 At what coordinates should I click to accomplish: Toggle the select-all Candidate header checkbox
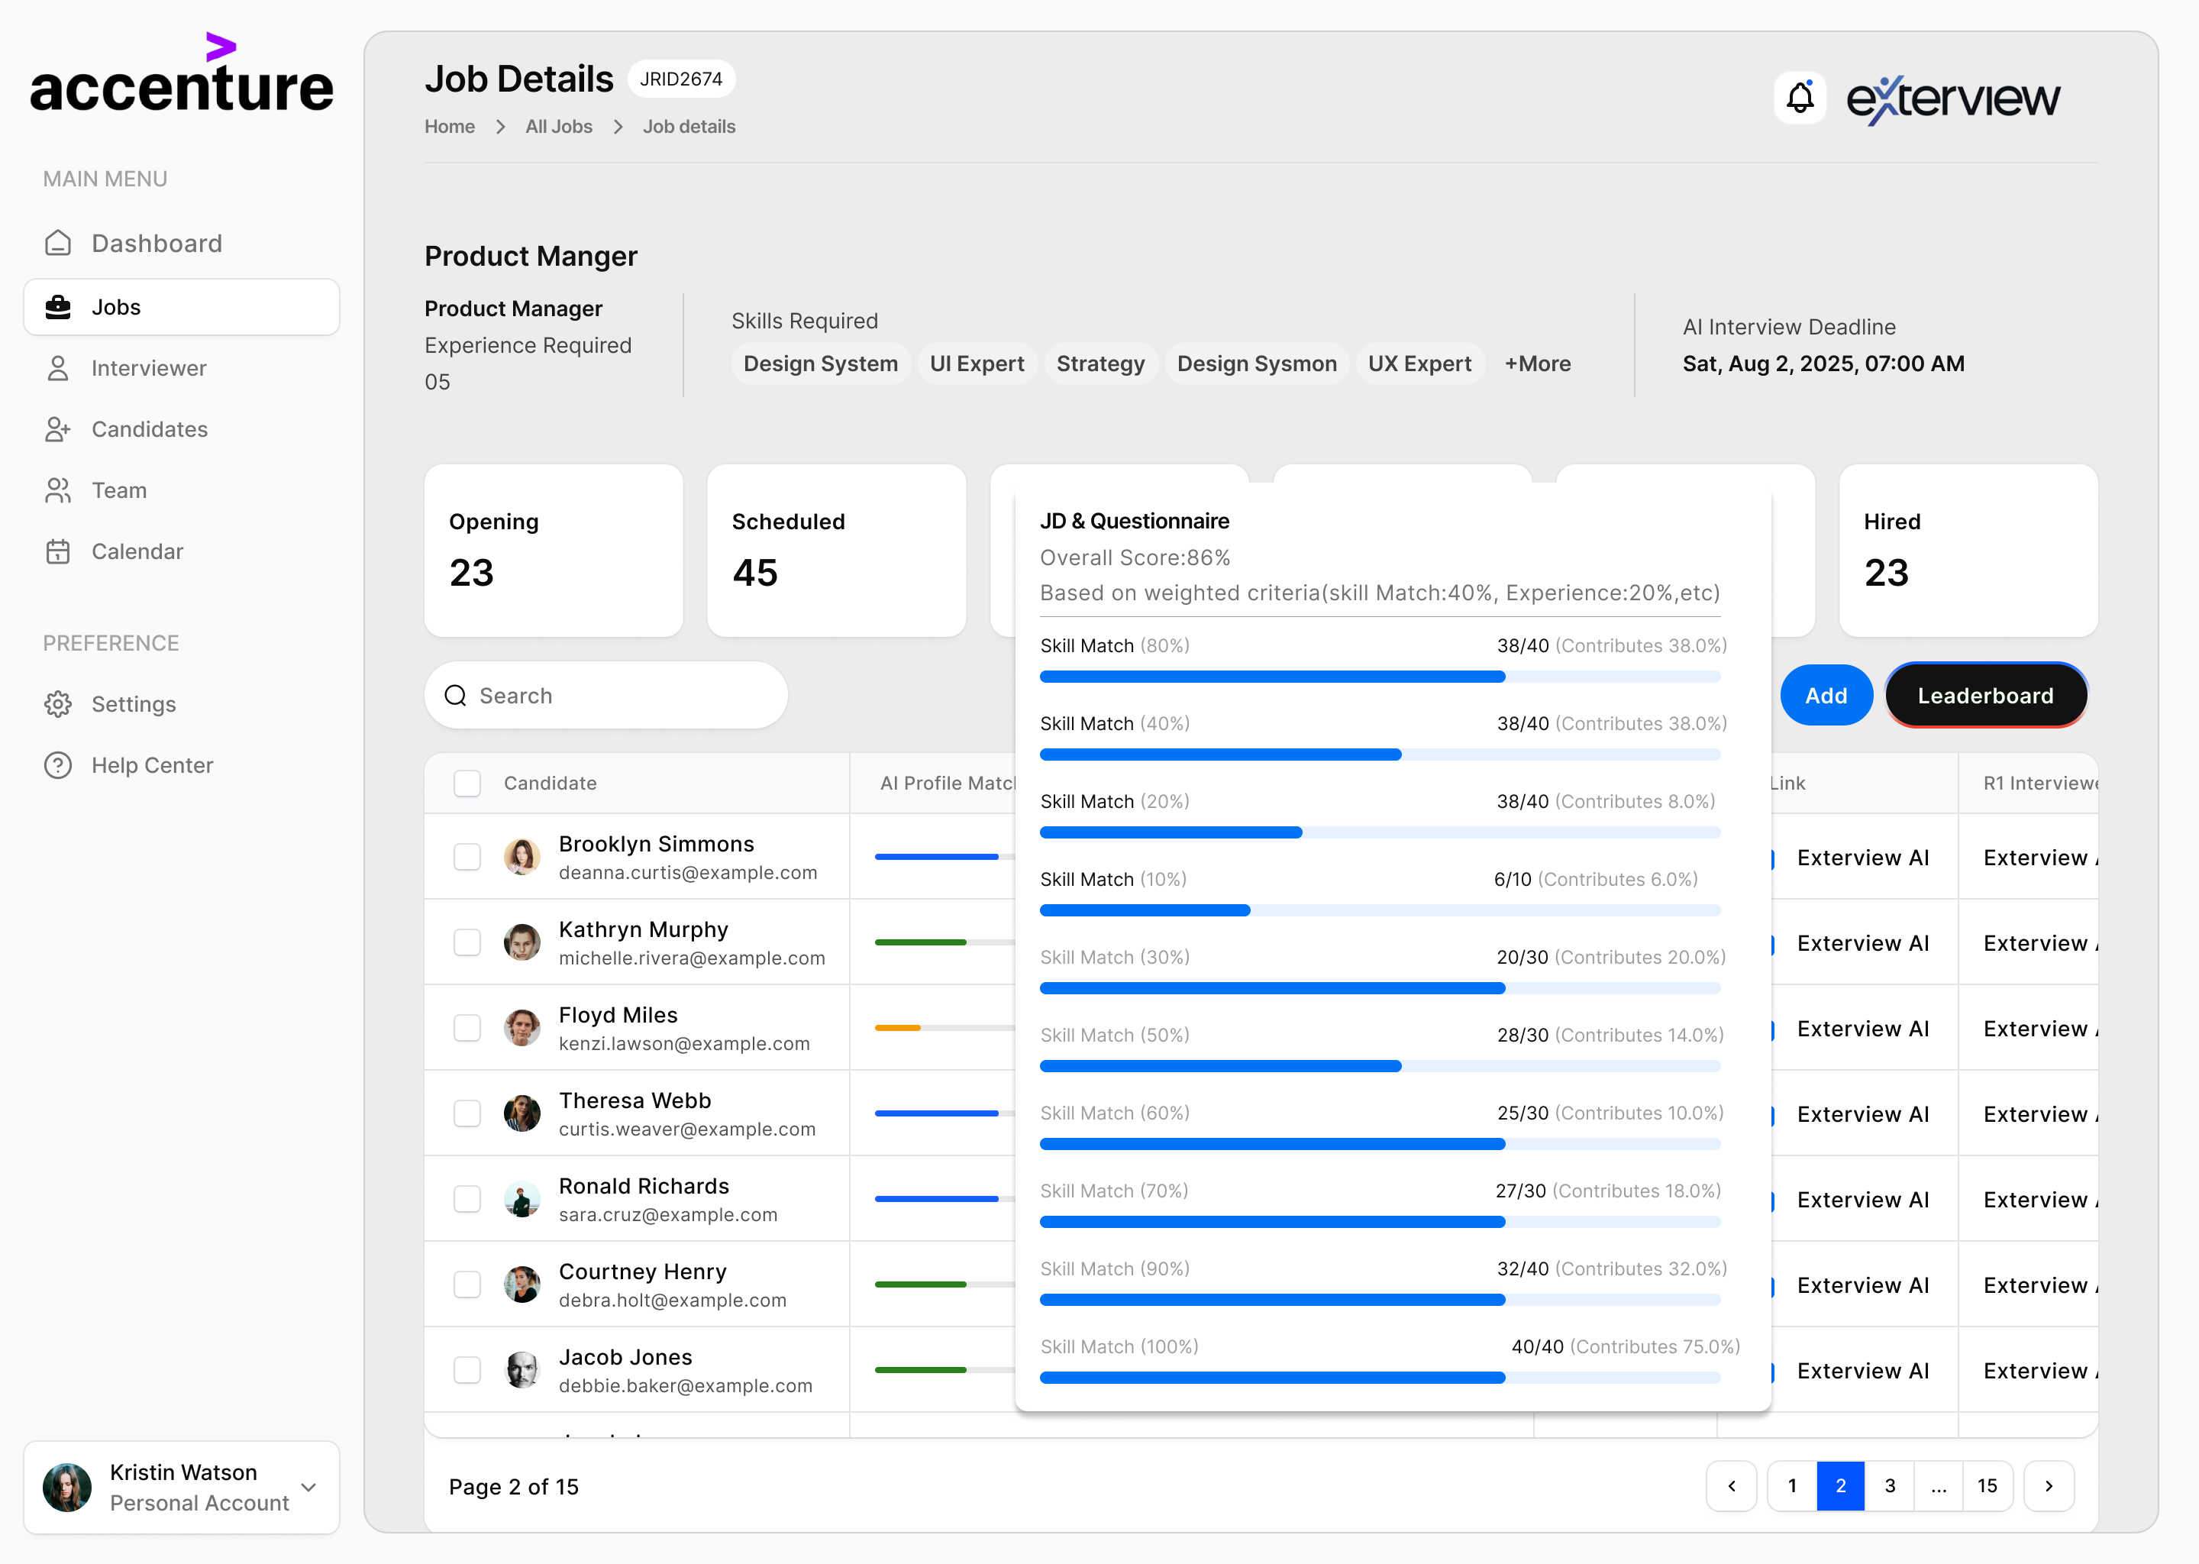coord(467,783)
